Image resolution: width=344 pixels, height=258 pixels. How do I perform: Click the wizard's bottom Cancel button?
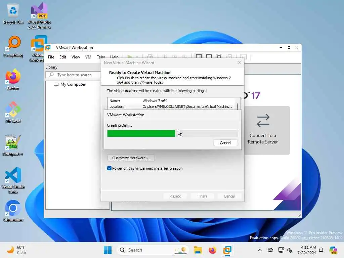pyautogui.click(x=229, y=196)
